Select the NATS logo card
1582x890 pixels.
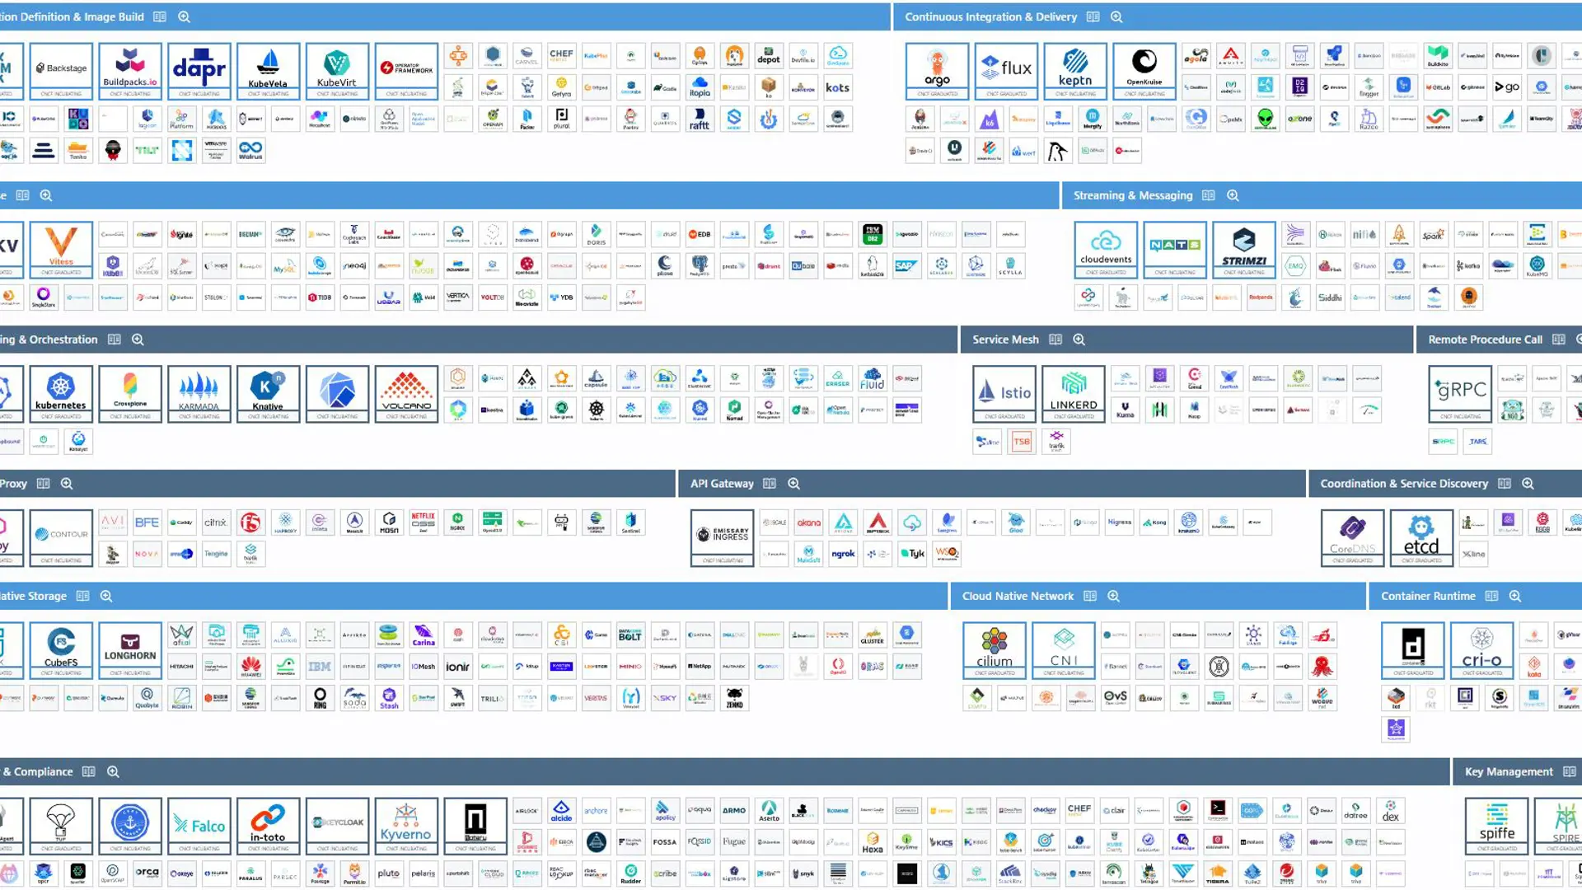1175,250
